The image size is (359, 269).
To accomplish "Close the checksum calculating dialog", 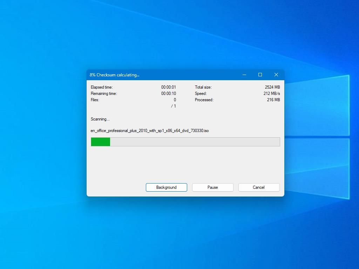I will [276, 75].
